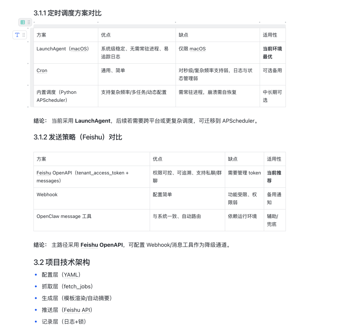This screenshot has width=340, height=332.
Task: Click the drag handle beside table icon
Action: click(29, 22)
